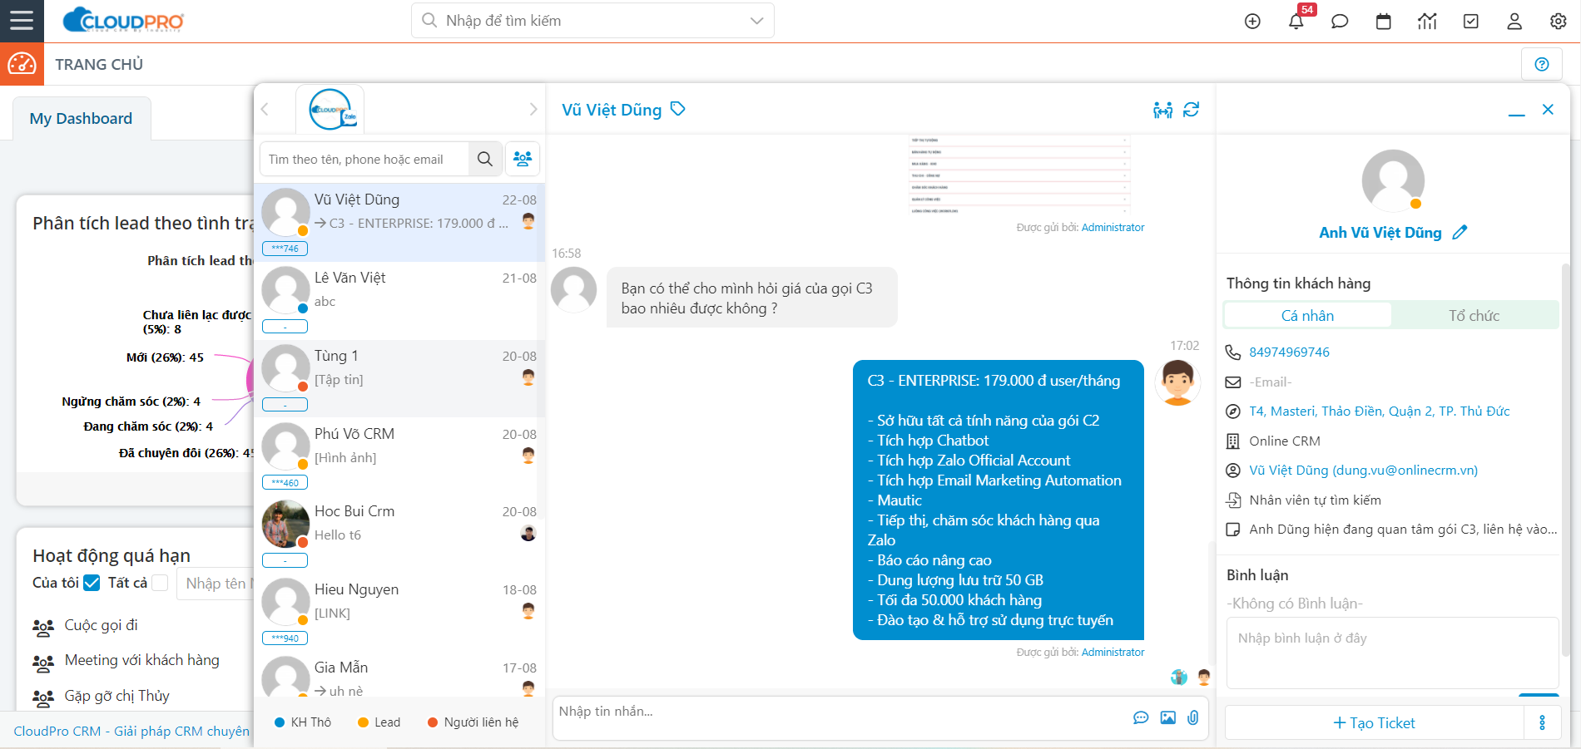Image resolution: width=1581 pixels, height=749 pixels.
Task: Open the Lê Văn Việt conversation
Action: [x=399, y=300]
